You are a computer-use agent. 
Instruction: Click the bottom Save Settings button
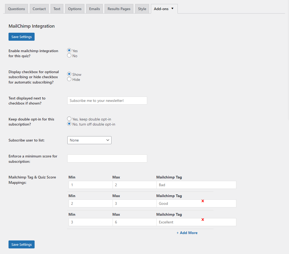[x=22, y=244]
